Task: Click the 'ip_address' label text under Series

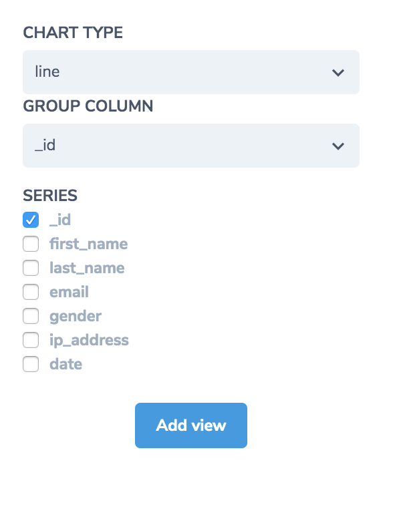Action: click(x=89, y=340)
